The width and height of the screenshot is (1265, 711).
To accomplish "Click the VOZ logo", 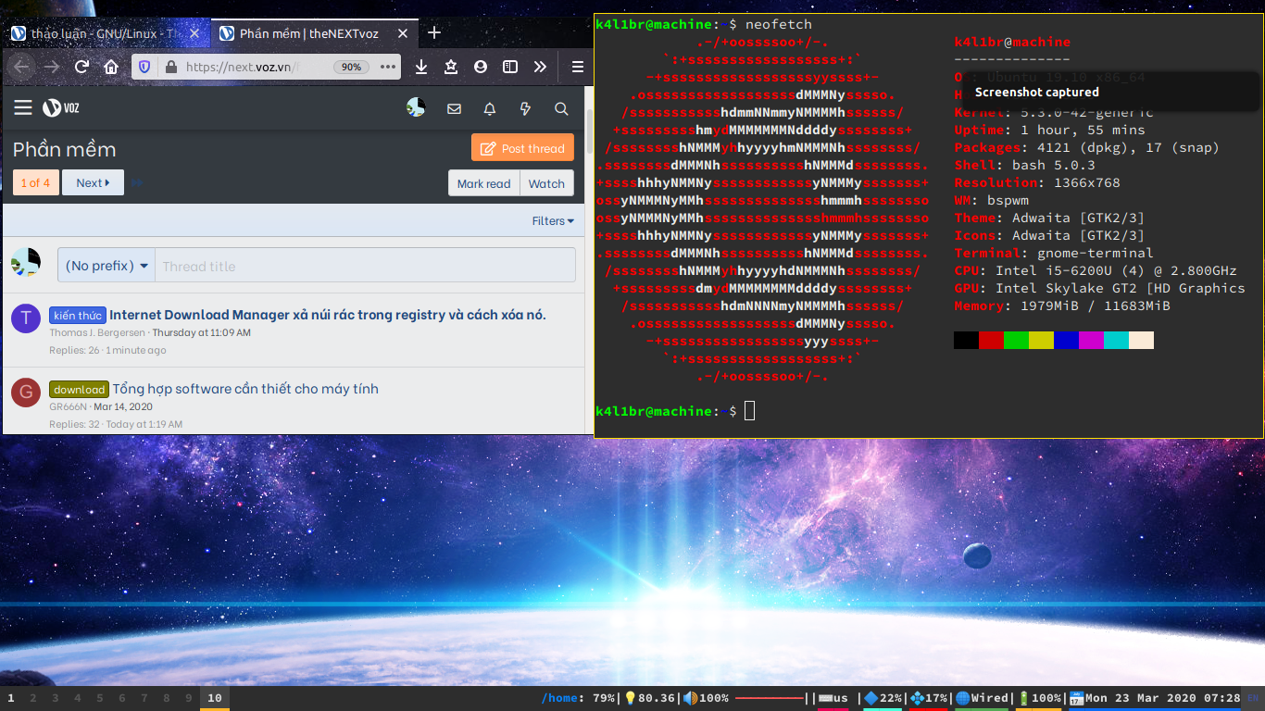I will [61, 108].
